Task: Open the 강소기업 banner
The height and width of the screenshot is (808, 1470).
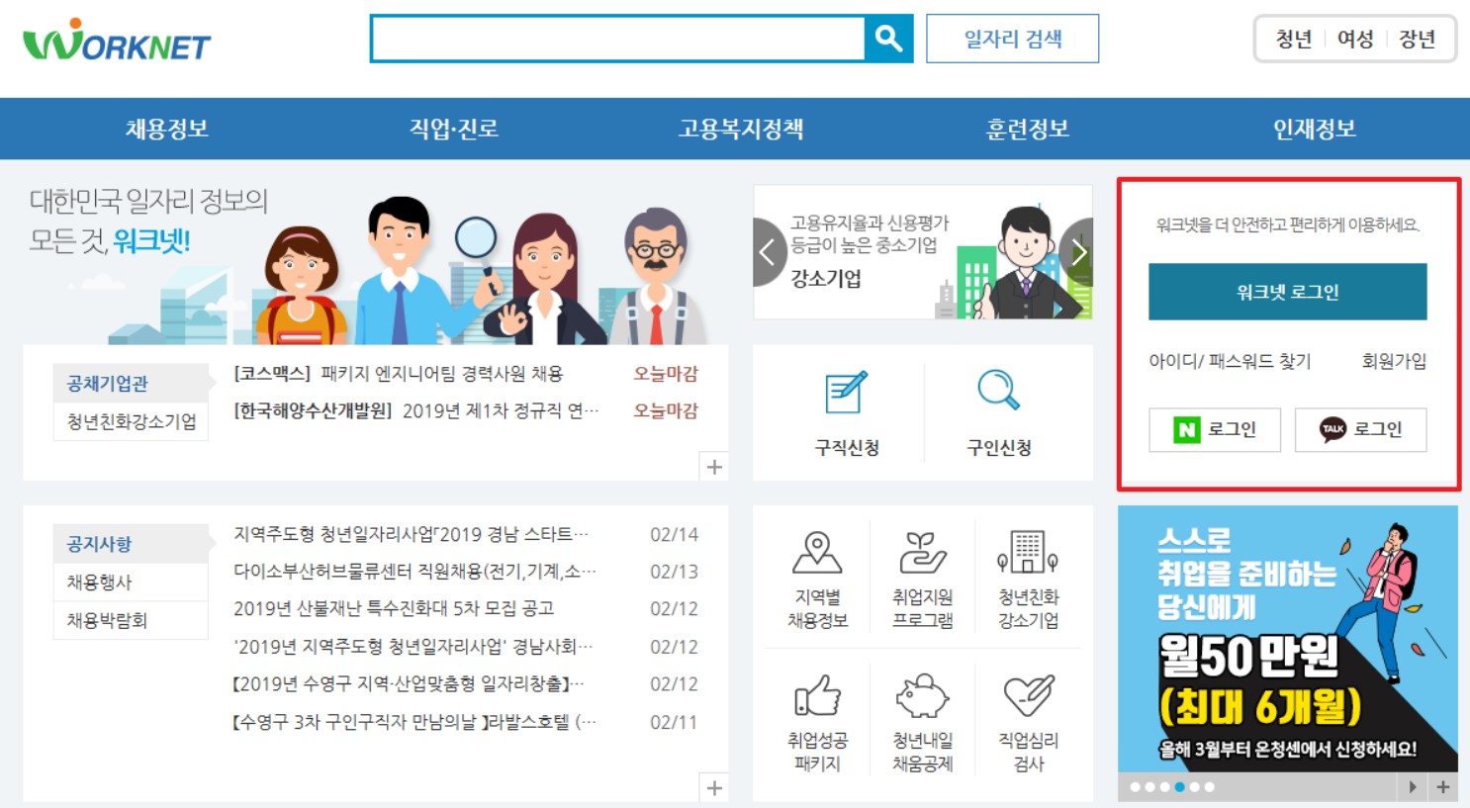Action: click(x=923, y=252)
